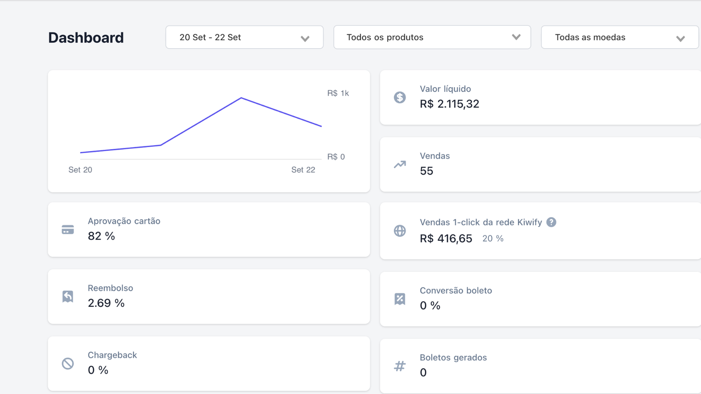The height and width of the screenshot is (394, 701).
Task: Click the globe icon for Kiwify 1-click sales
Action: point(400,231)
